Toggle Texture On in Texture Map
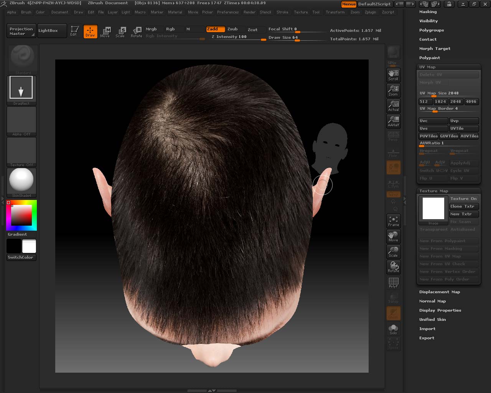 tap(463, 199)
